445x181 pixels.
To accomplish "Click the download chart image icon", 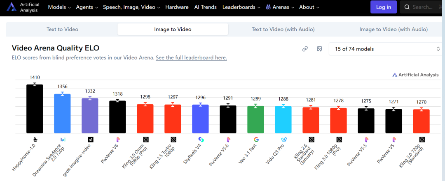I will coord(319,49).
